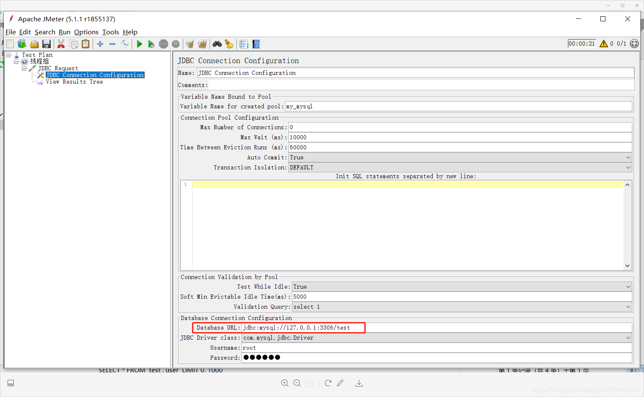Start the test with the green play icon
The height and width of the screenshot is (397, 644).
pyautogui.click(x=139, y=44)
